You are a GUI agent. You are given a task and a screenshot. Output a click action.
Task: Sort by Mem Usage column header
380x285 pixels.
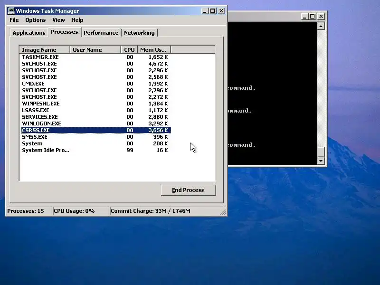154,50
